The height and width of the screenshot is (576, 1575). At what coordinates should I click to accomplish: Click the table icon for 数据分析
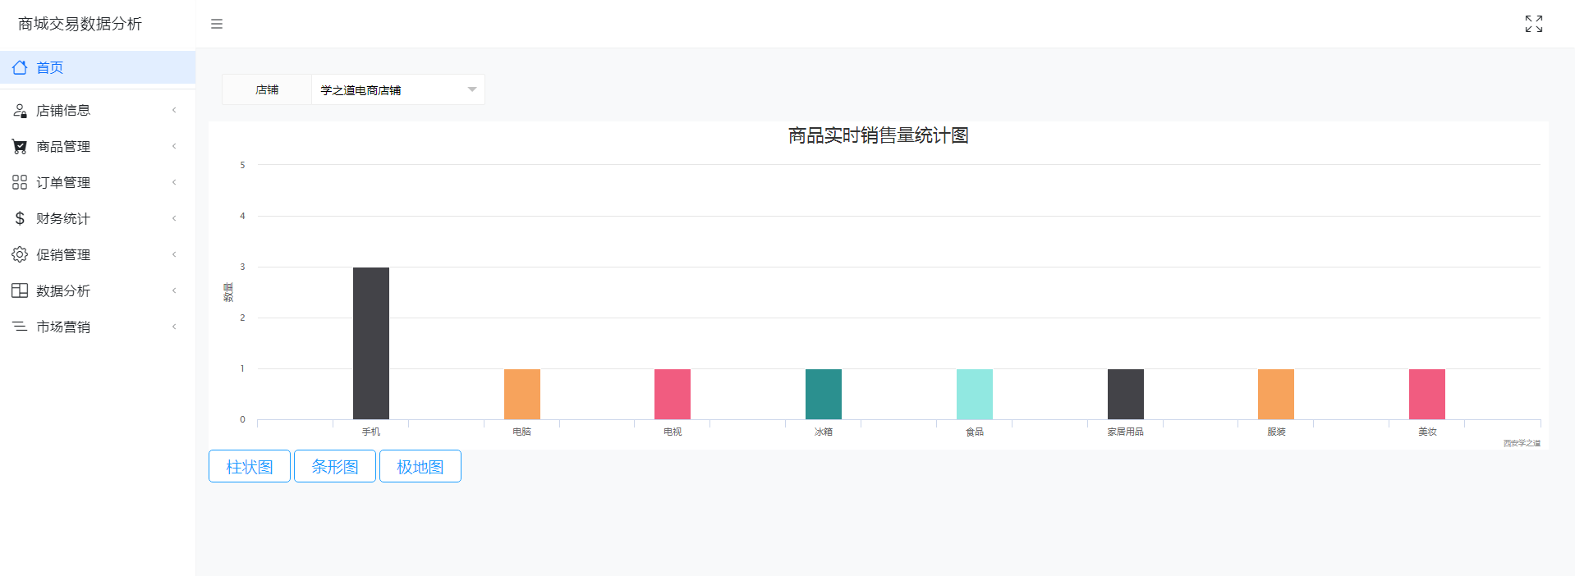[x=20, y=290]
